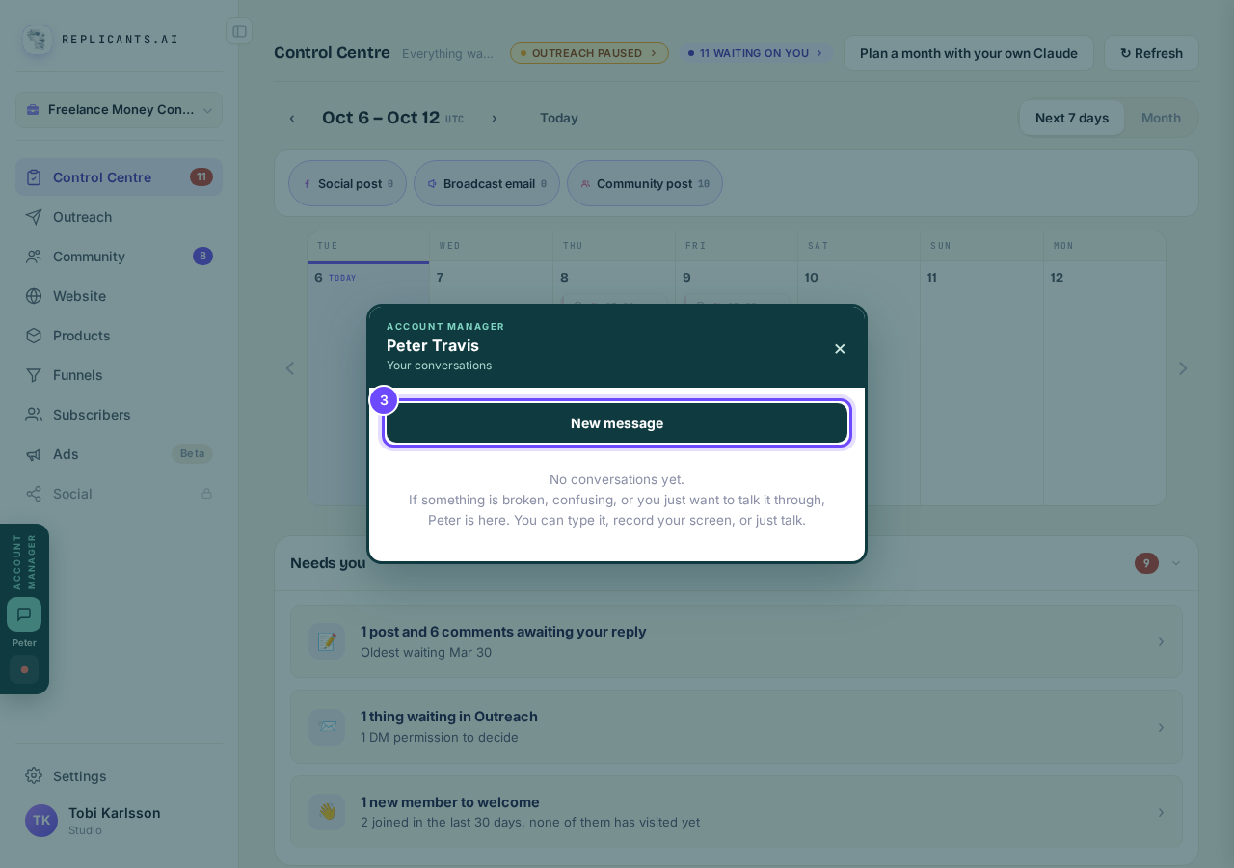Click the Subscribers users icon
This screenshot has height=868, width=1234.
[x=34, y=415]
